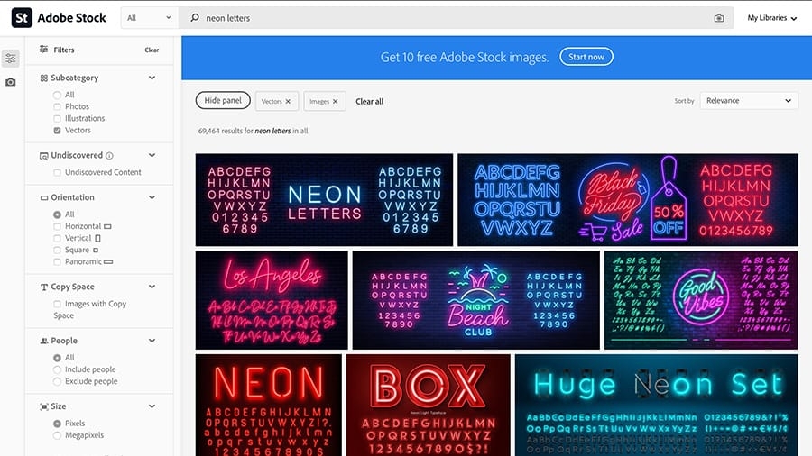Screen dimensions: 812x456
Task: Collapse the Size section chevron
Action: (x=152, y=406)
